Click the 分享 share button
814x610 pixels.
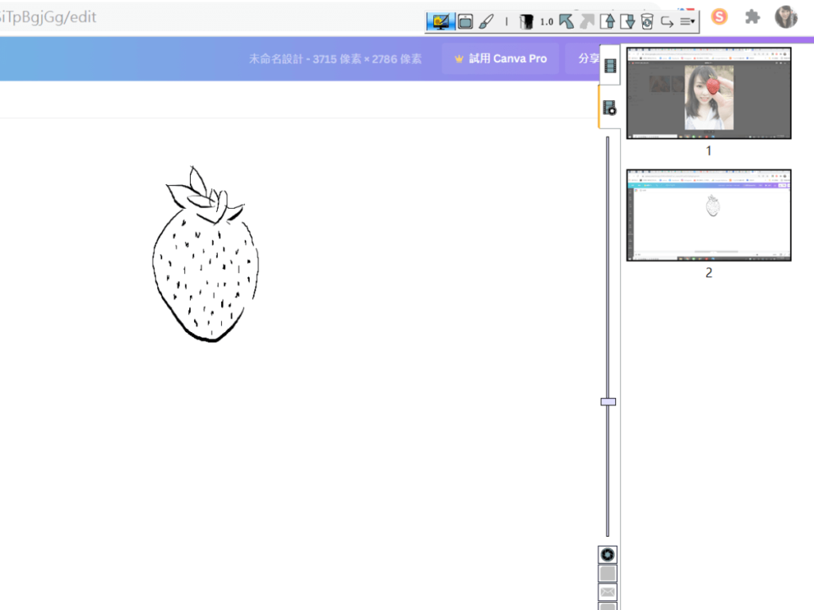[x=583, y=59]
